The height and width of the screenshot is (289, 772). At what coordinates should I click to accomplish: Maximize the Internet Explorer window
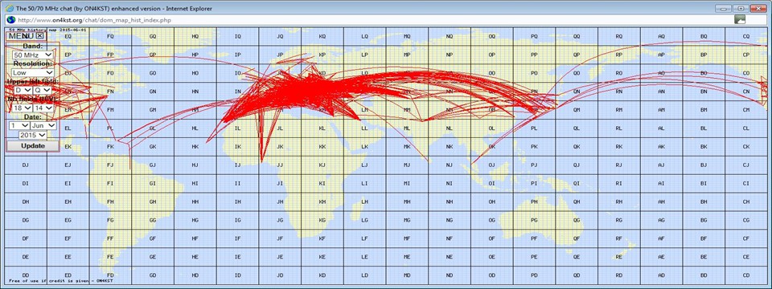pos(741,8)
